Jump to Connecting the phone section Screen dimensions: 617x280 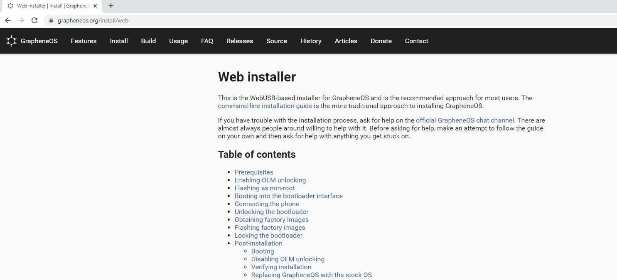(x=267, y=204)
